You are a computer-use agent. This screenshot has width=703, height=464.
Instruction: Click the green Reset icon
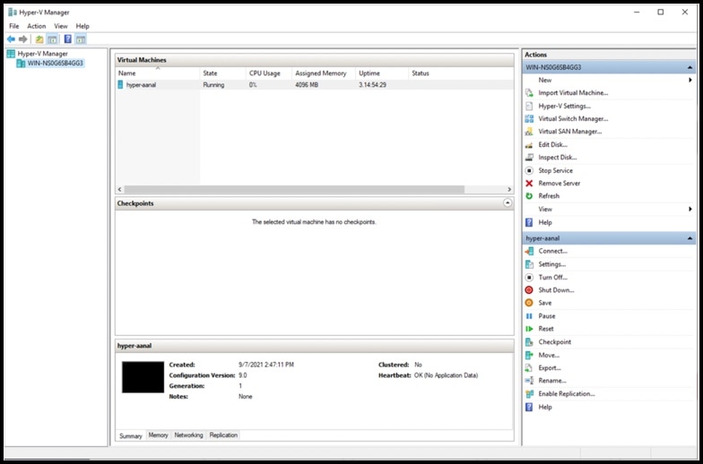pos(529,328)
